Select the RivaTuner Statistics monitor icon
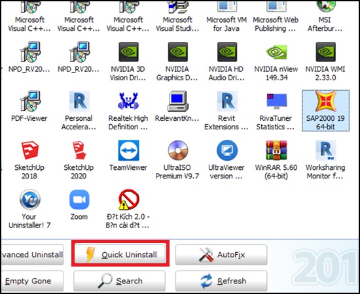This screenshot has width=360, height=294. (x=276, y=101)
